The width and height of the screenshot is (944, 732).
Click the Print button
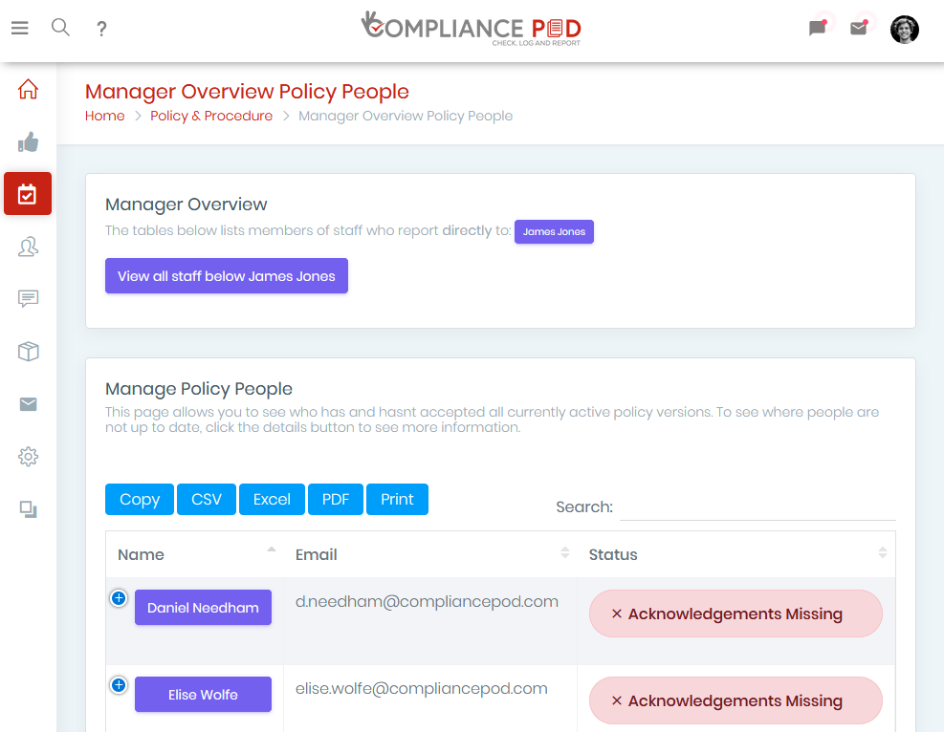point(397,499)
